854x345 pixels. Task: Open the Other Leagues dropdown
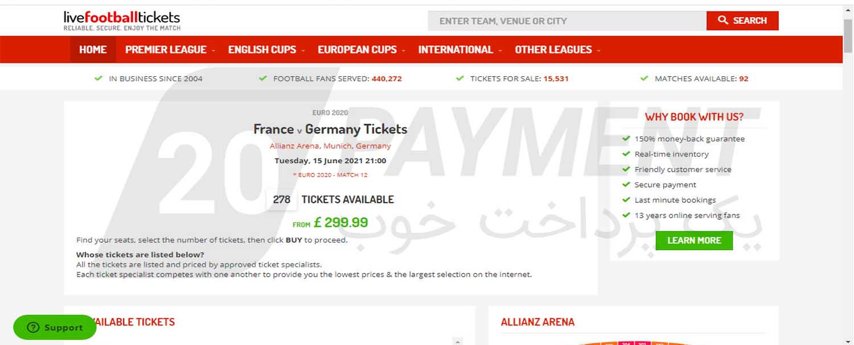(x=557, y=49)
